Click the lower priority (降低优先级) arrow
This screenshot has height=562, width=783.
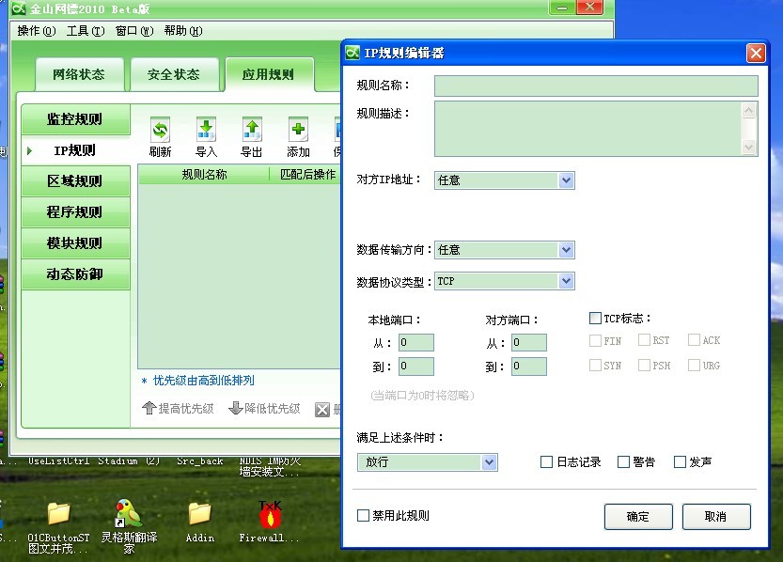coord(235,408)
